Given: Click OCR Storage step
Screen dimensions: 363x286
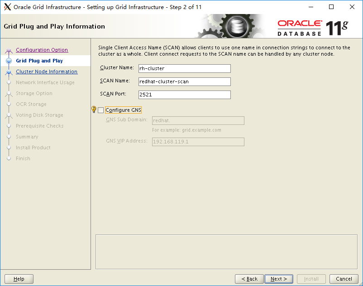Looking at the screenshot, I should pyautogui.click(x=31, y=104).
